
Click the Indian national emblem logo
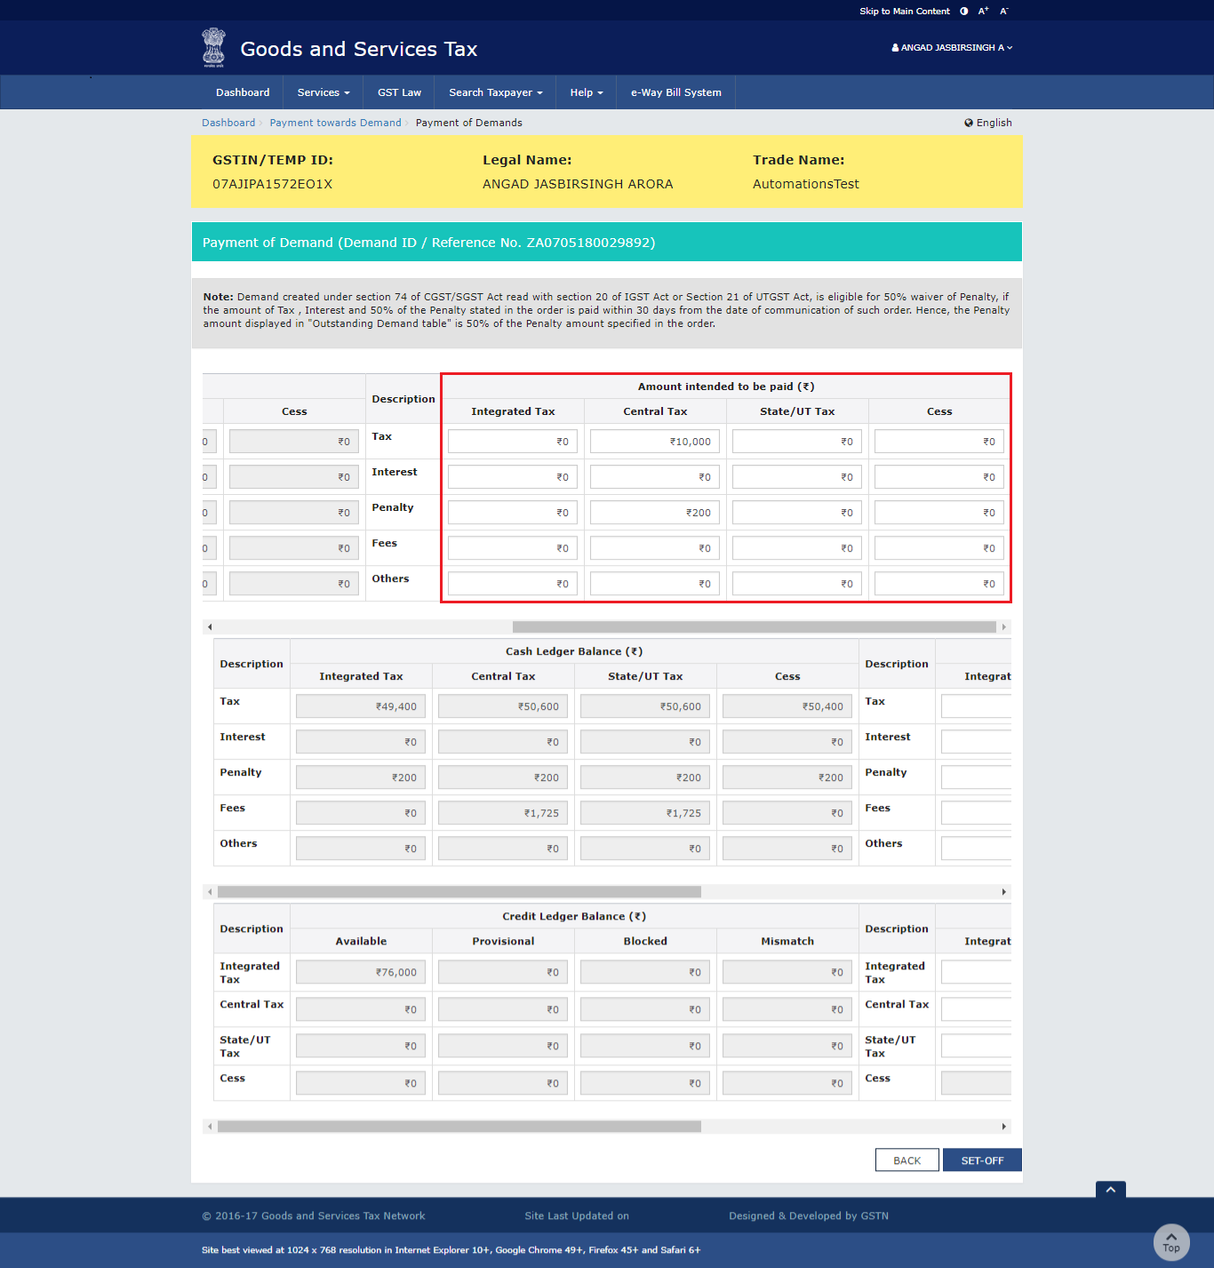coord(213,48)
